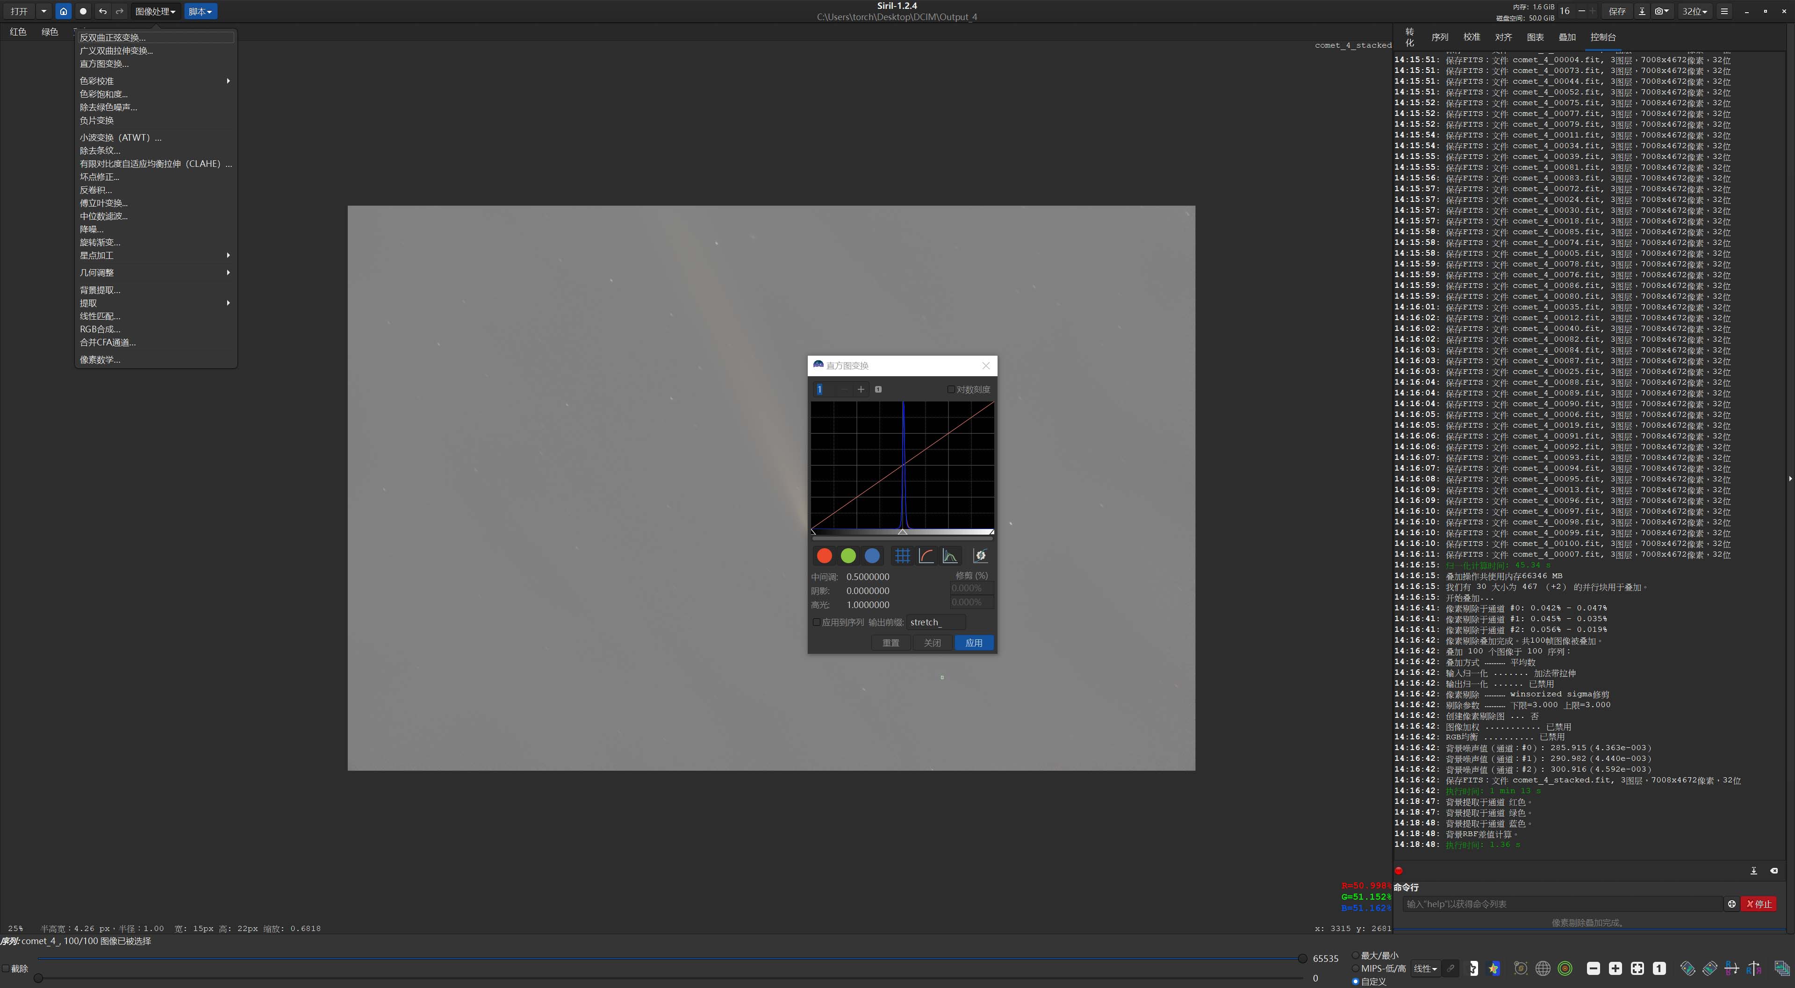The width and height of the screenshot is (1795, 988).
Task: Click the astrometry globe icon
Action: [x=1543, y=968]
